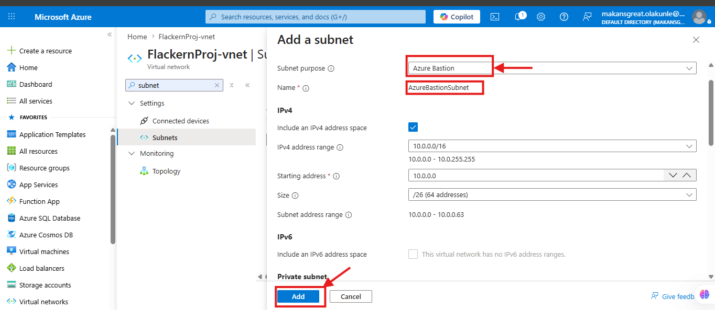Click the Subnet purpose info icon
Screen dimensions: 715x310
331,68
